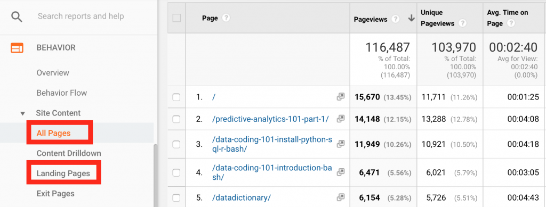This screenshot has height=207, width=546.
Task: Open homepage row in new window icon
Action: coord(340,97)
